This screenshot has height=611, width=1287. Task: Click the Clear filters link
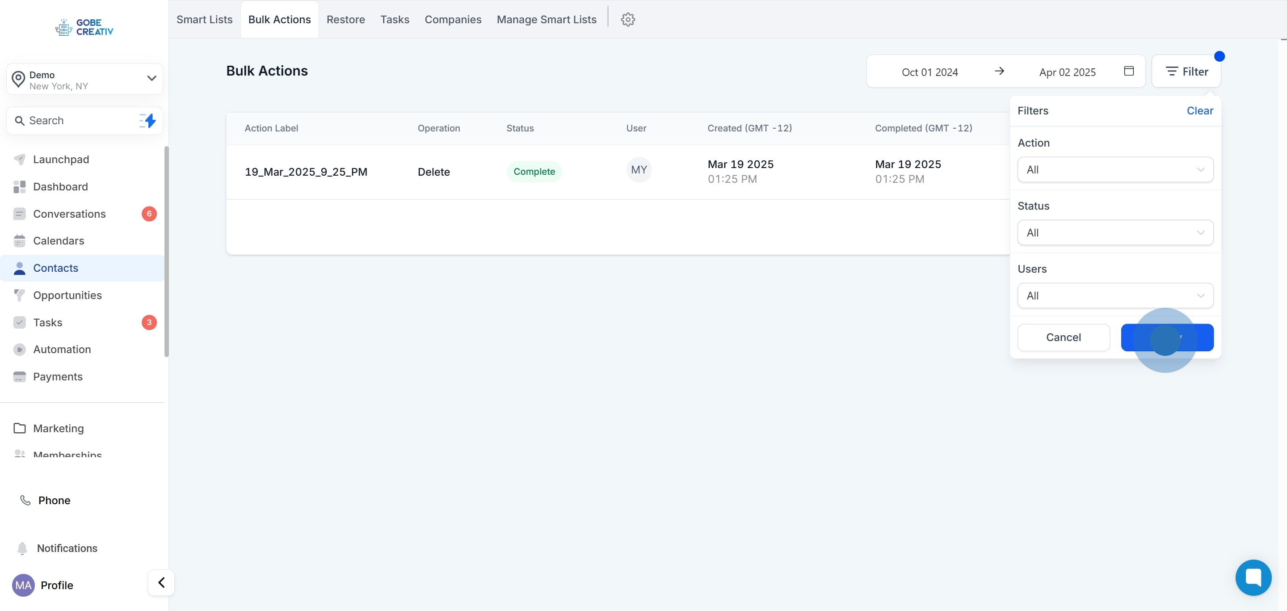1199,111
